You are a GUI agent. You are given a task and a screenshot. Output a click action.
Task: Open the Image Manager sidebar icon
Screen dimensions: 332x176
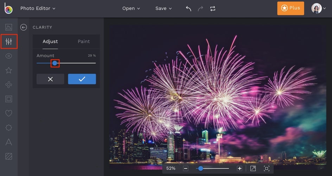9,27
